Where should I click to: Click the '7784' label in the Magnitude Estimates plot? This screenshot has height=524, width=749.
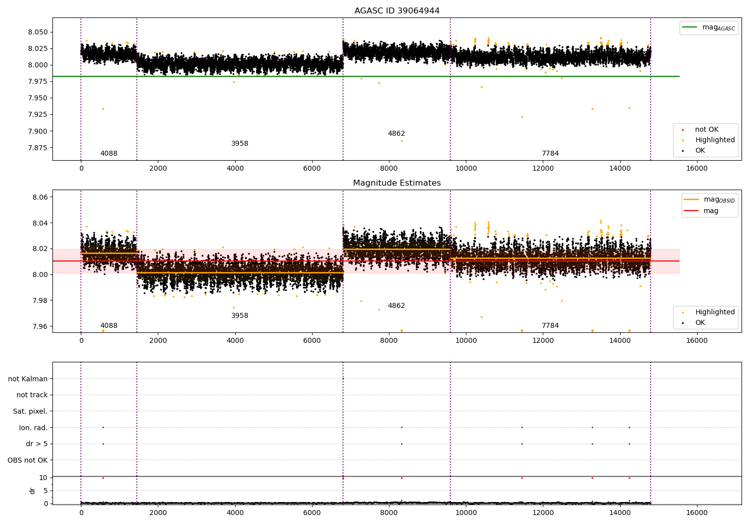pos(550,326)
